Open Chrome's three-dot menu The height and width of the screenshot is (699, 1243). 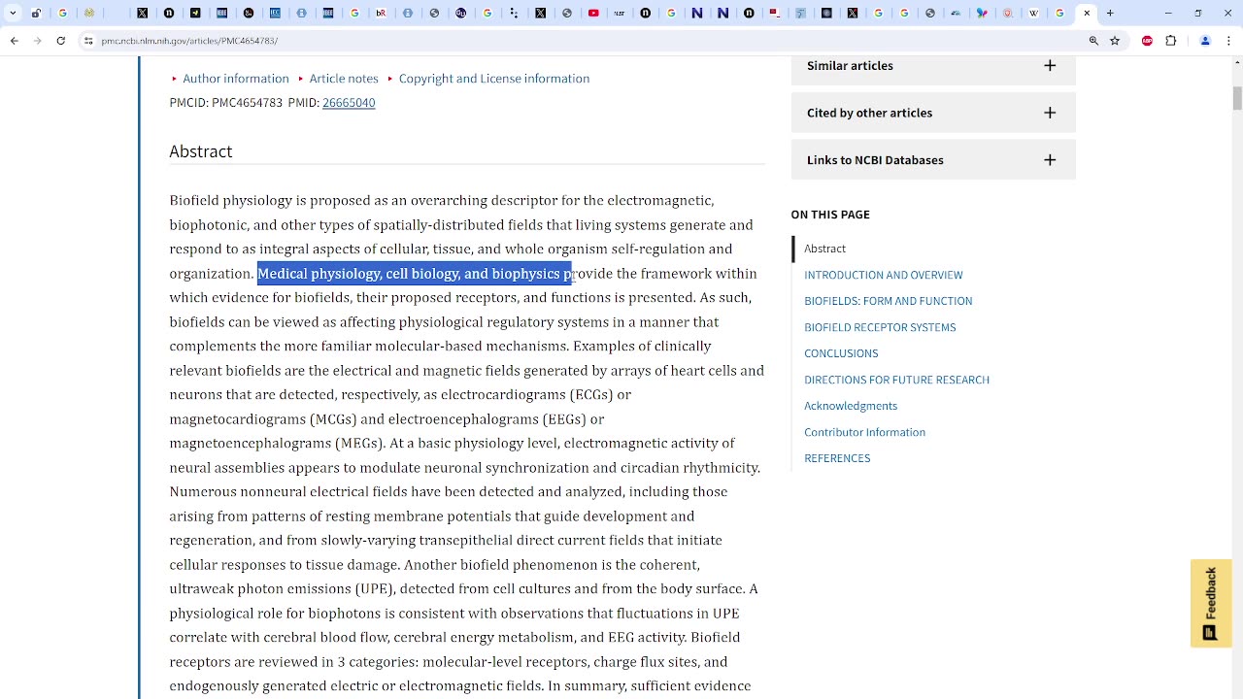click(1228, 41)
